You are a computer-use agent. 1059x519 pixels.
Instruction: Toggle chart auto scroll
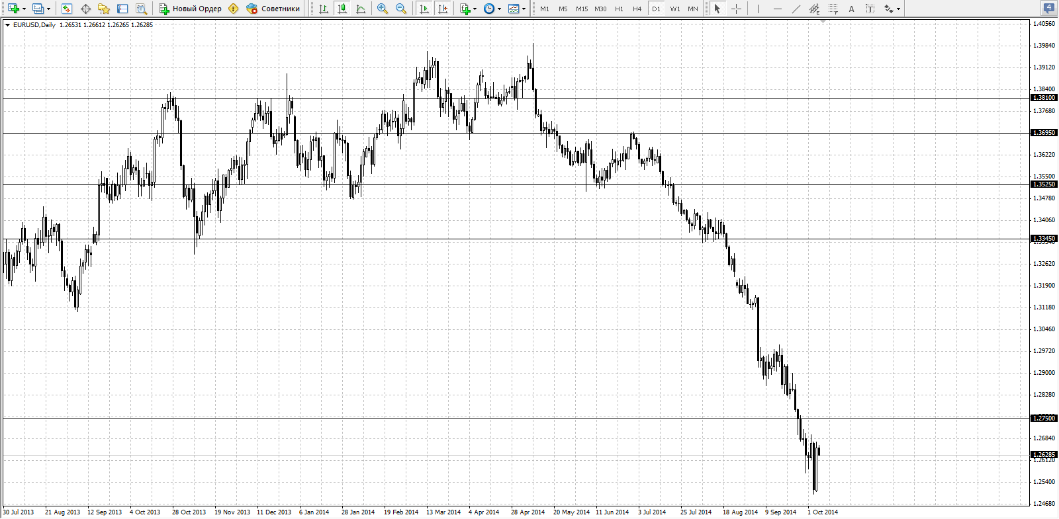click(x=424, y=9)
